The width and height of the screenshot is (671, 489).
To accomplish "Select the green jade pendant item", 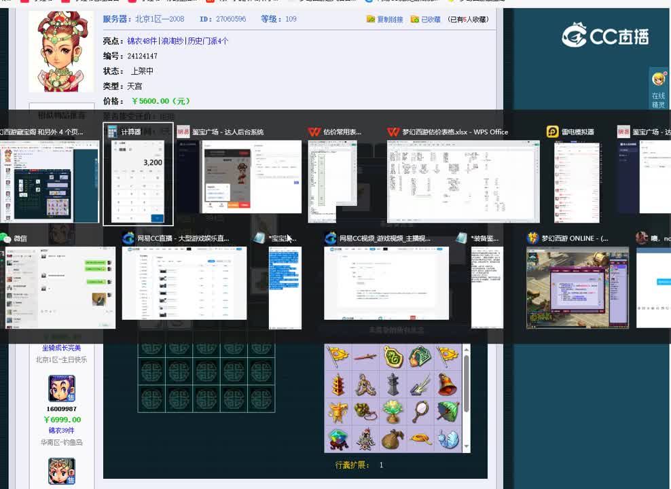I will tap(393, 357).
